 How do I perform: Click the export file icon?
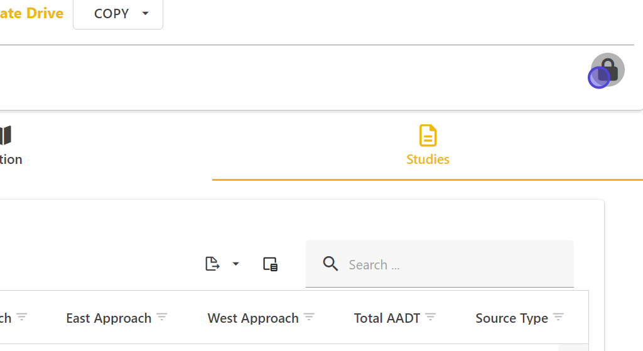pyautogui.click(x=213, y=264)
